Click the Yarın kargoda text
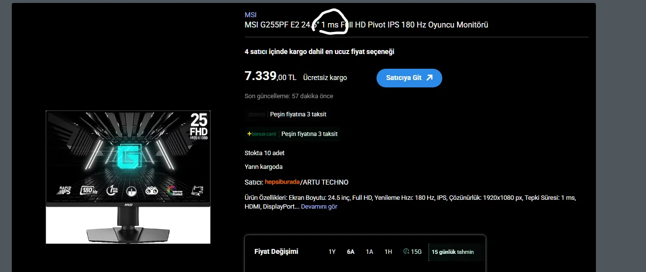 tap(264, 167)
